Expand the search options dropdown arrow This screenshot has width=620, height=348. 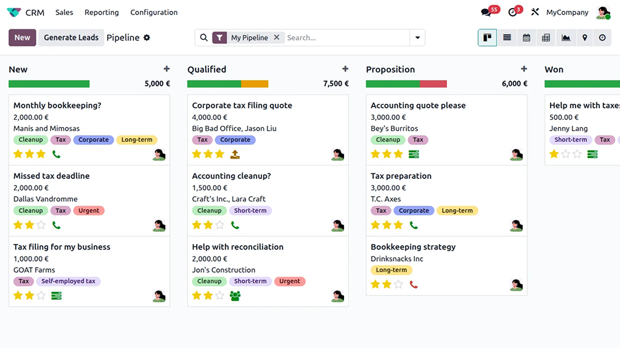[x=417, y=38]
